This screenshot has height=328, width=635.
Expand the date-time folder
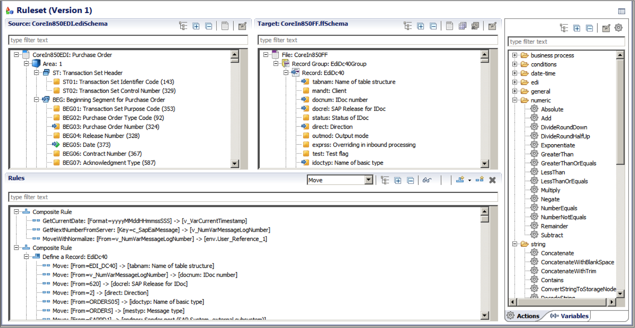[515, 73]
